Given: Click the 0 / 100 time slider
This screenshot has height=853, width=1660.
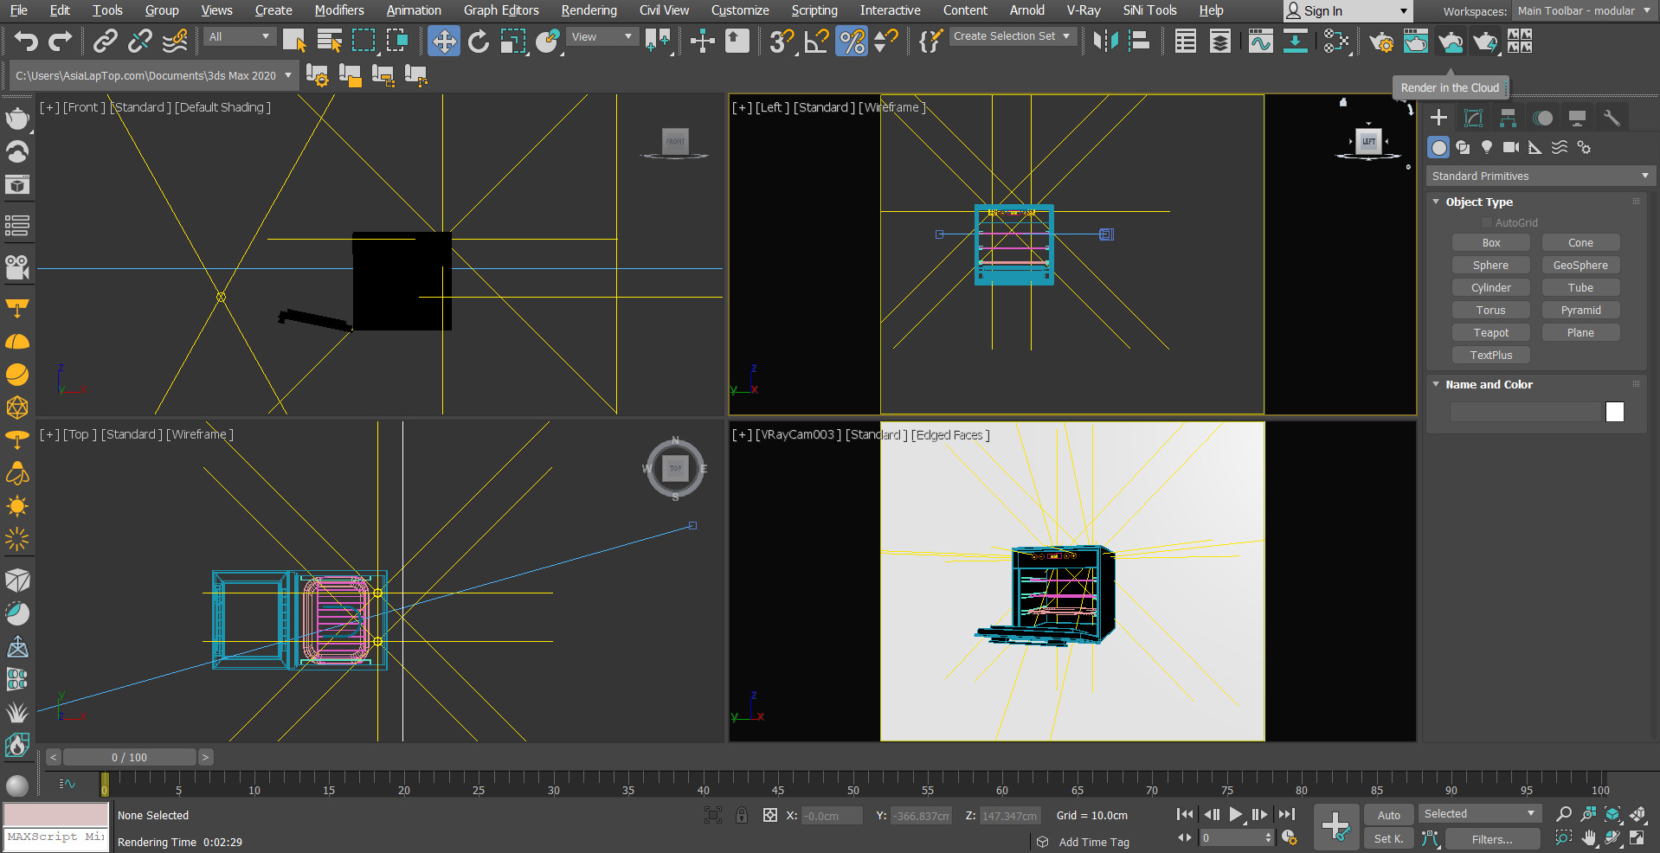Looking at the screenshot, I should (129, 757).
